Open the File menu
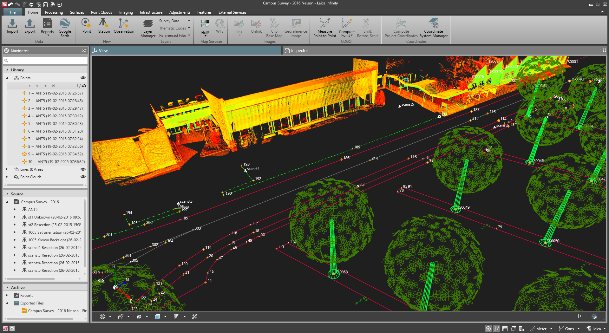The image size is (609, 333). point(13,12)
